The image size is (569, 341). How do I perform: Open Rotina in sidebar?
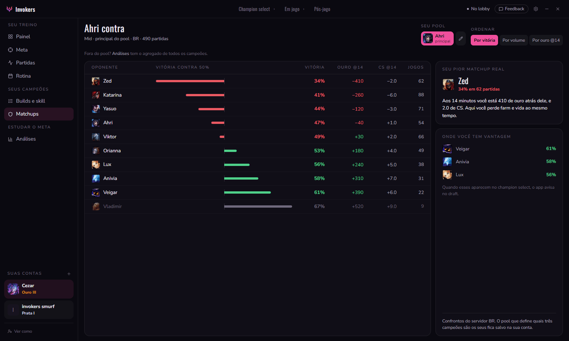[39, 76]
